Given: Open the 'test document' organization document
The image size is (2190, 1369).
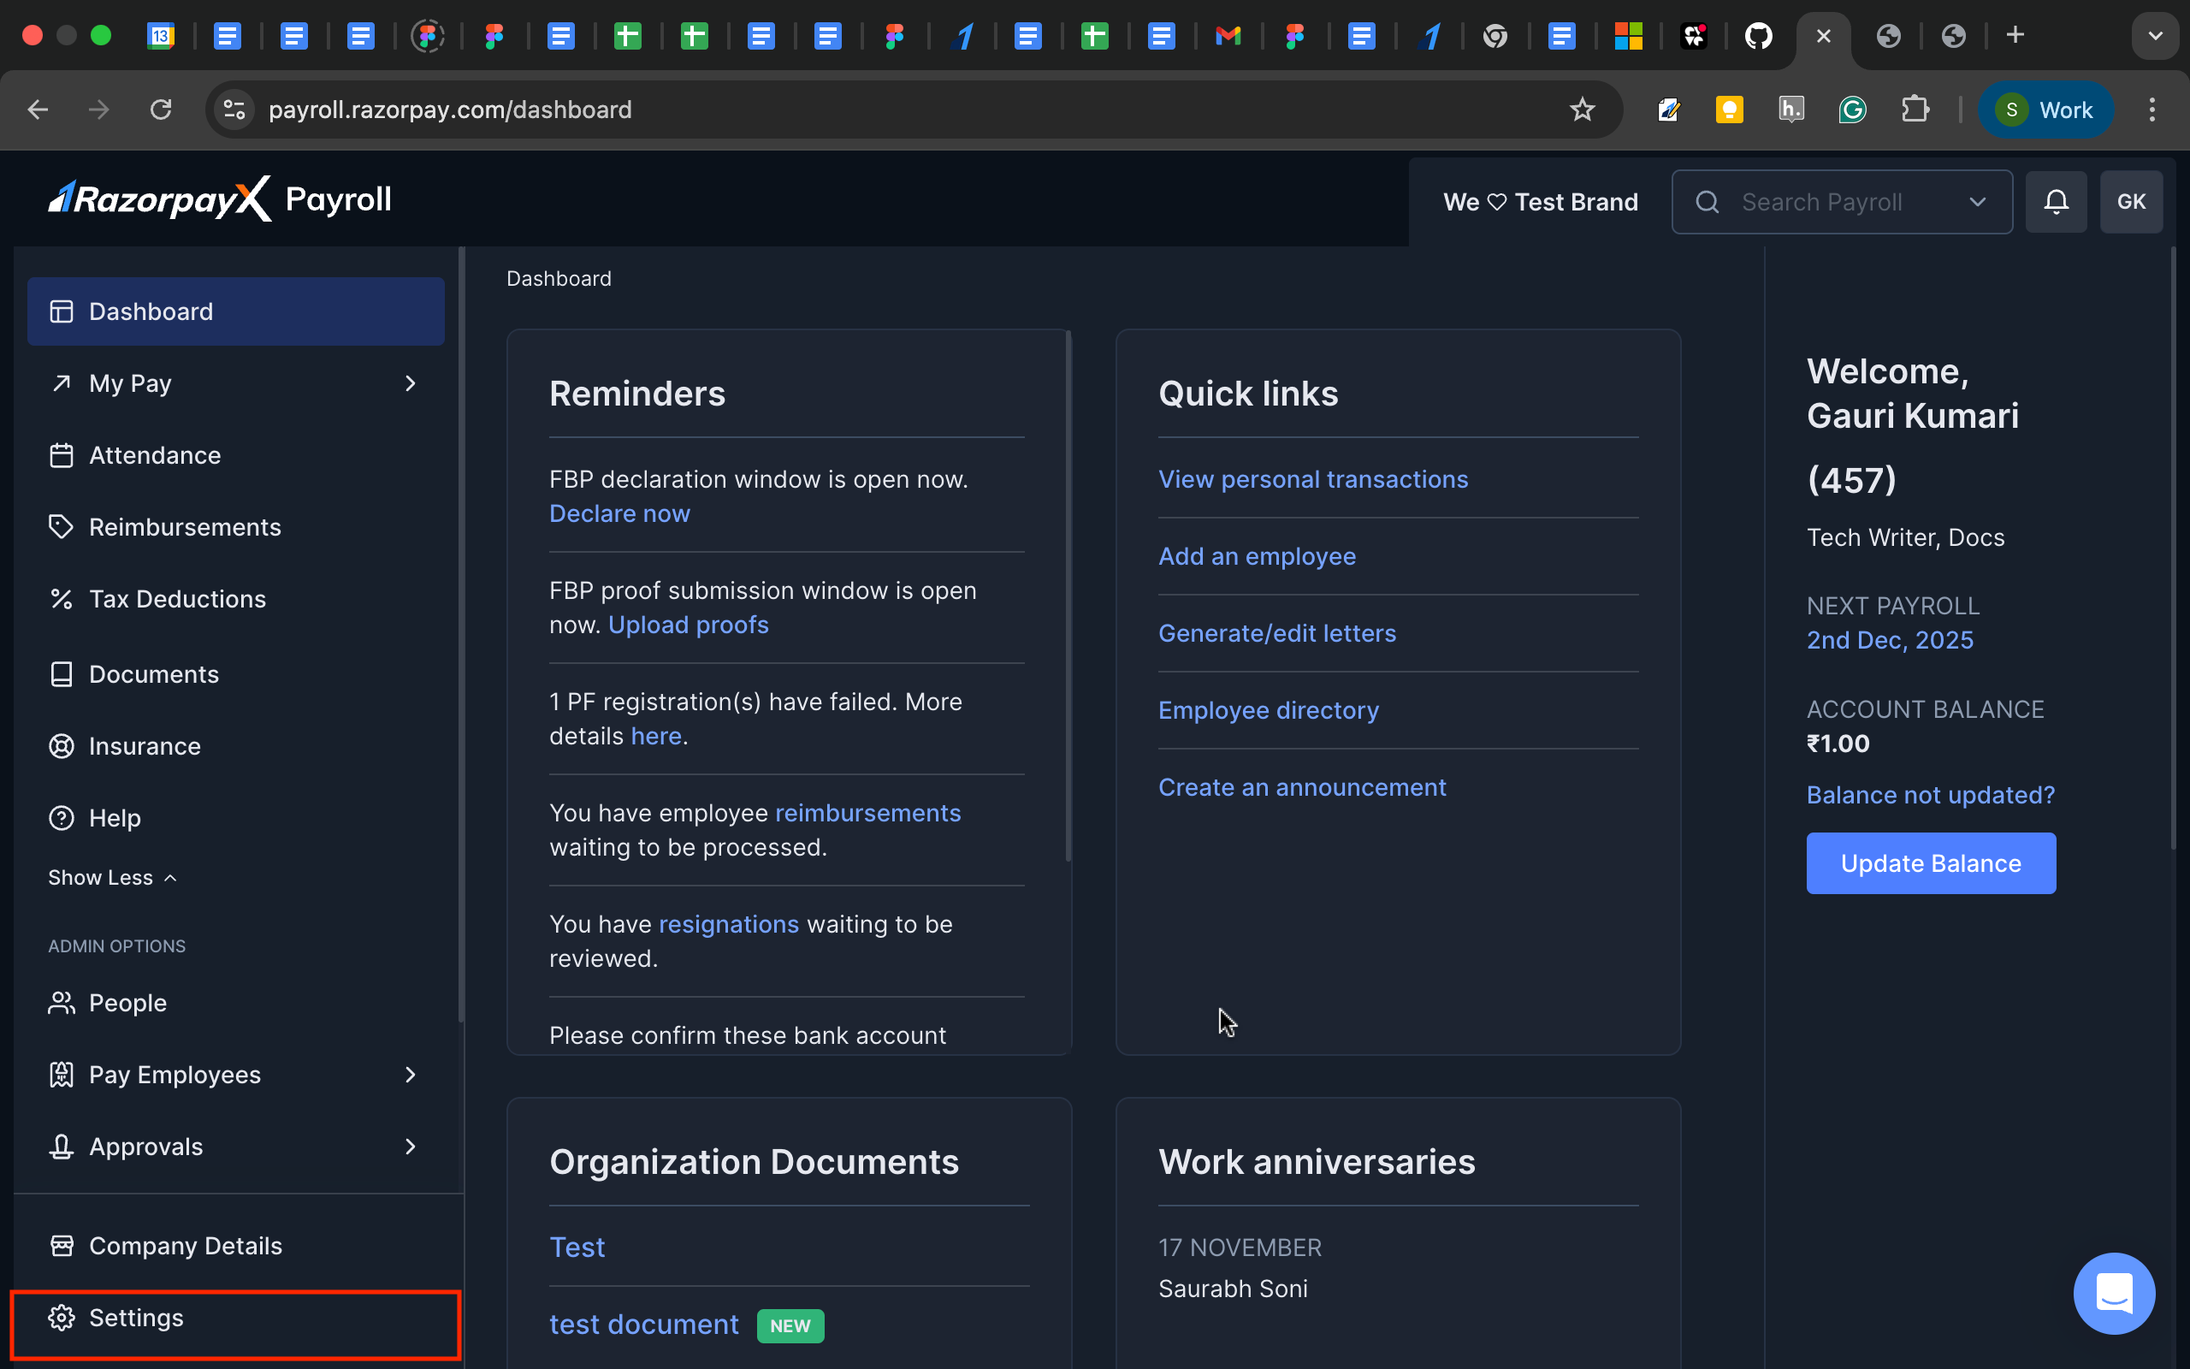Looking at the screenshot, I should click(644, 1325).
